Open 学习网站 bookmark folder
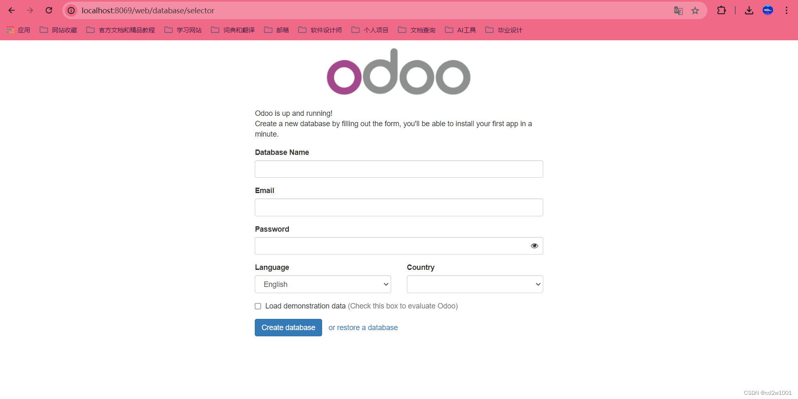Viewport: 798px width, 399px height. [x=183, y=30]
